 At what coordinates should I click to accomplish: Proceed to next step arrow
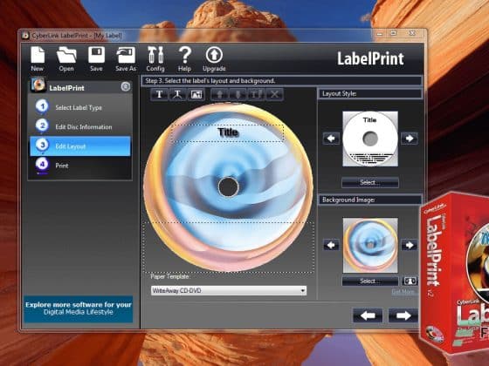coord(403,315)
